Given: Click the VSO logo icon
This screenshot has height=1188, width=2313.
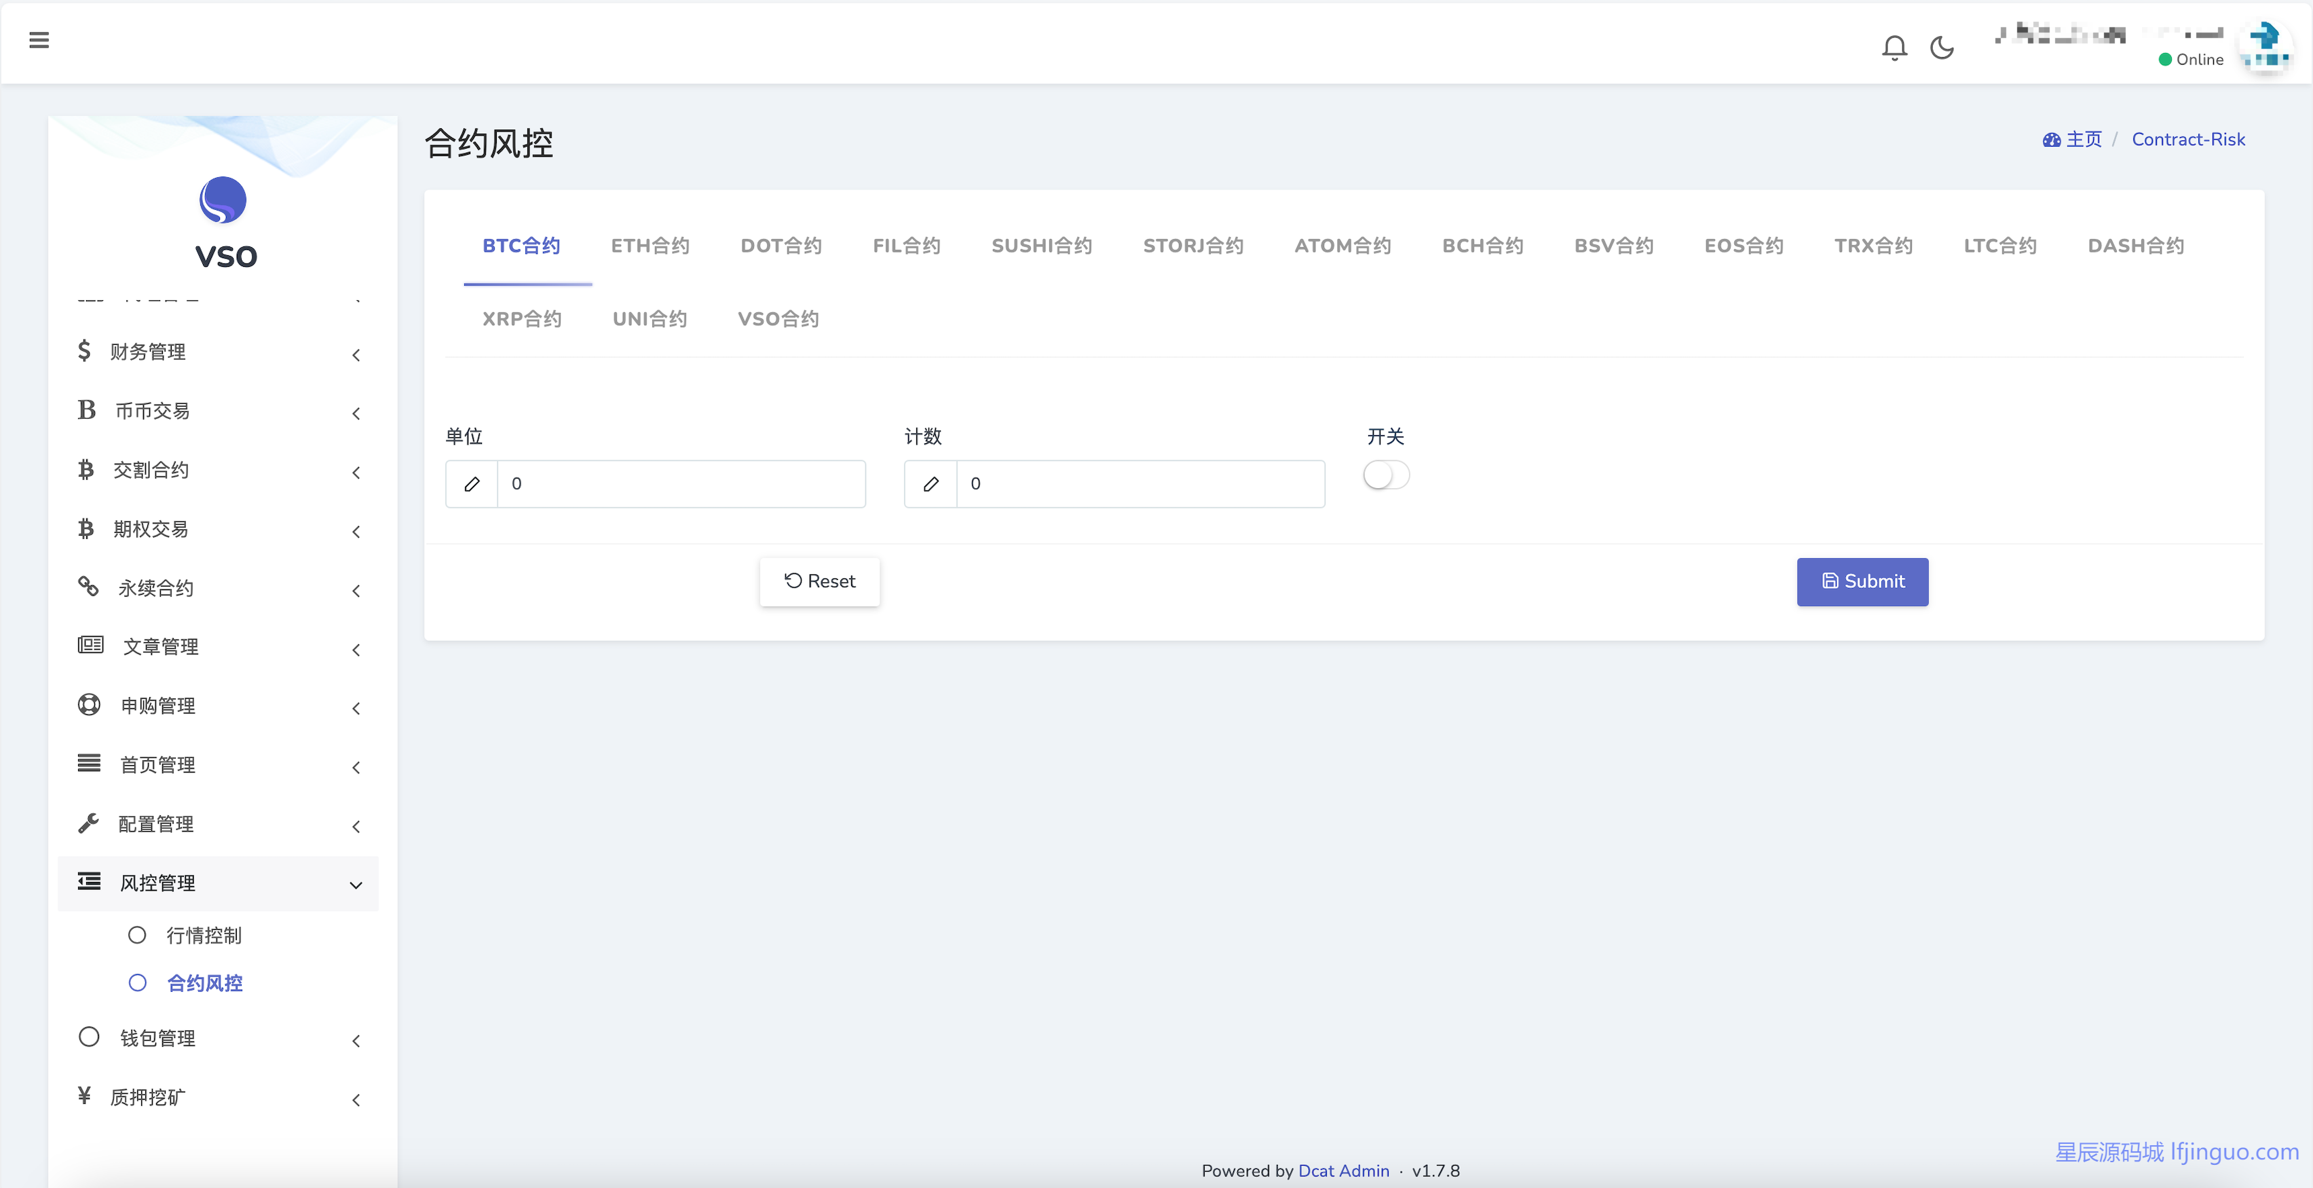Looking at the screenshot, I should tap(223, 200).
